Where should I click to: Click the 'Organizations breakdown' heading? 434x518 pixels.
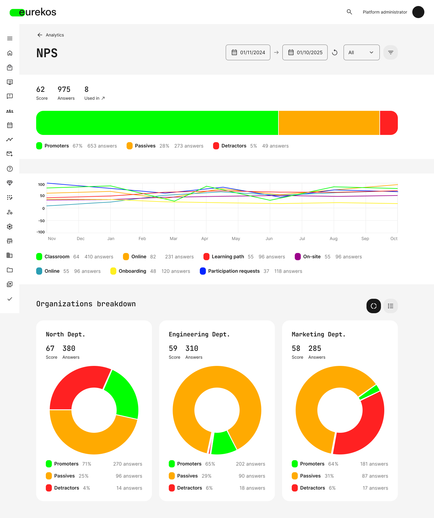tap(86, 304)
